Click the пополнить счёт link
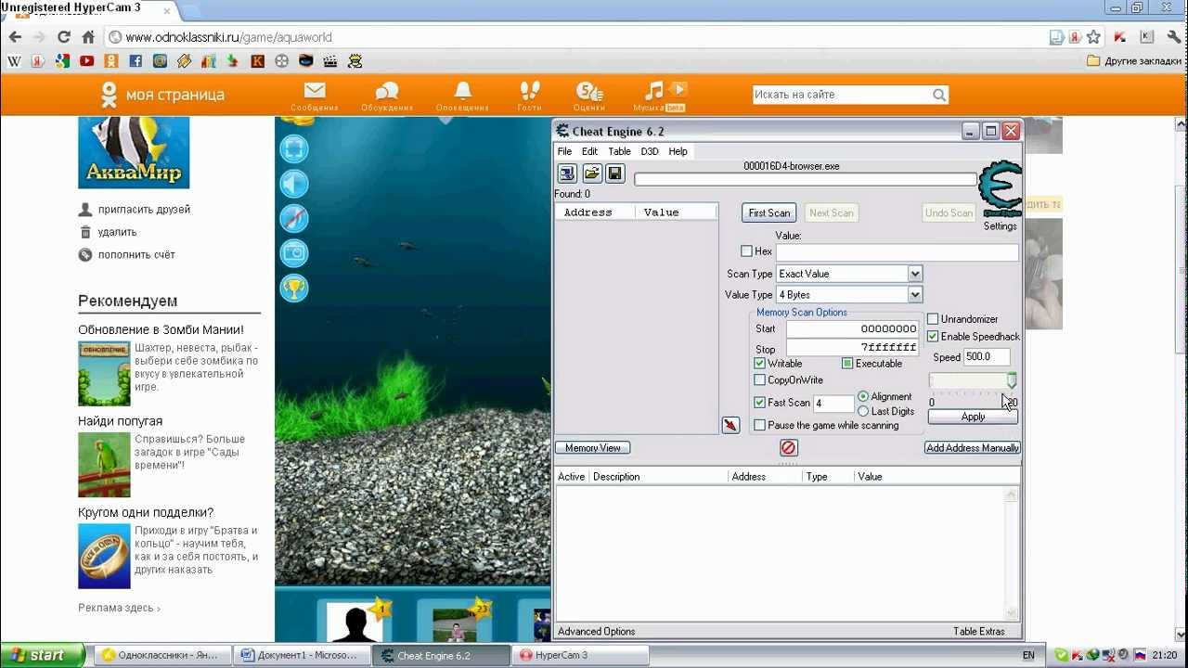Screen dimensions: 1188x668 point(136,254)
